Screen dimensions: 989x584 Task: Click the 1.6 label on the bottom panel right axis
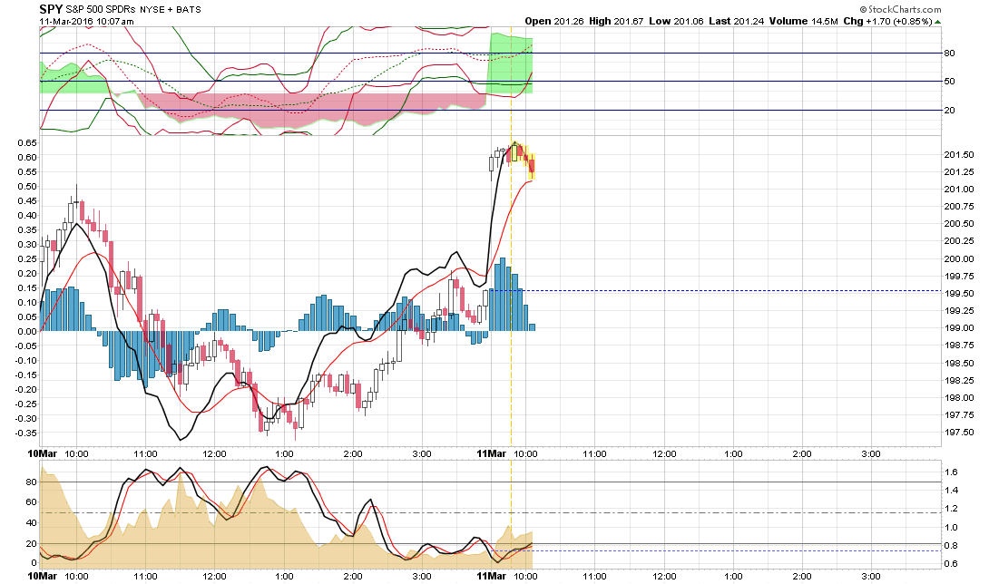pos(951,472)
